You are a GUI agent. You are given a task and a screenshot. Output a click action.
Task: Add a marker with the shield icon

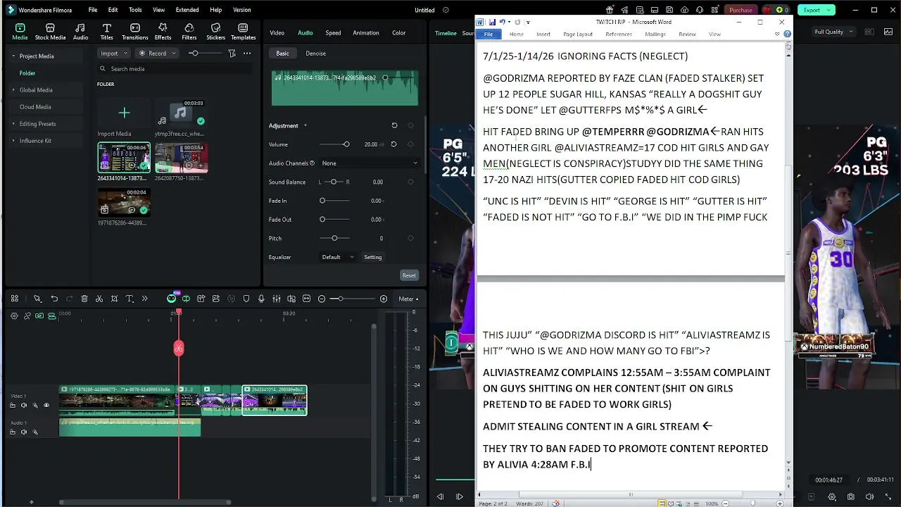[x=246, y=299]
